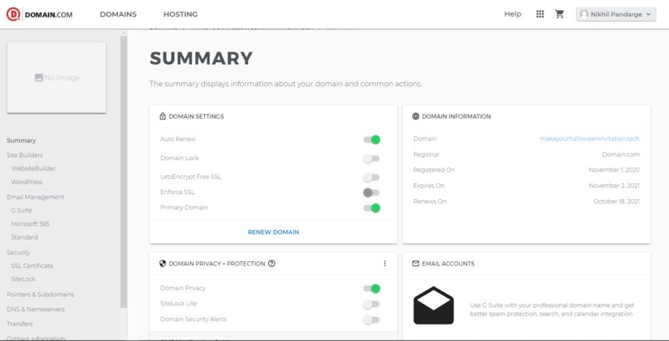Enable LetsEncrypt Free SSL
The width and height of the screenshot is (669, 341).
click(x=371, y=177)
